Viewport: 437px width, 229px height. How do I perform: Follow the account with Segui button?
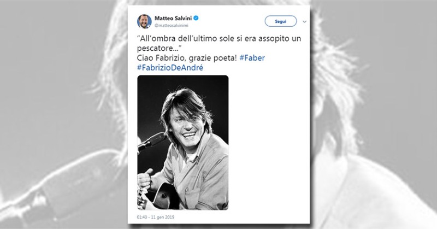[281, 21]
